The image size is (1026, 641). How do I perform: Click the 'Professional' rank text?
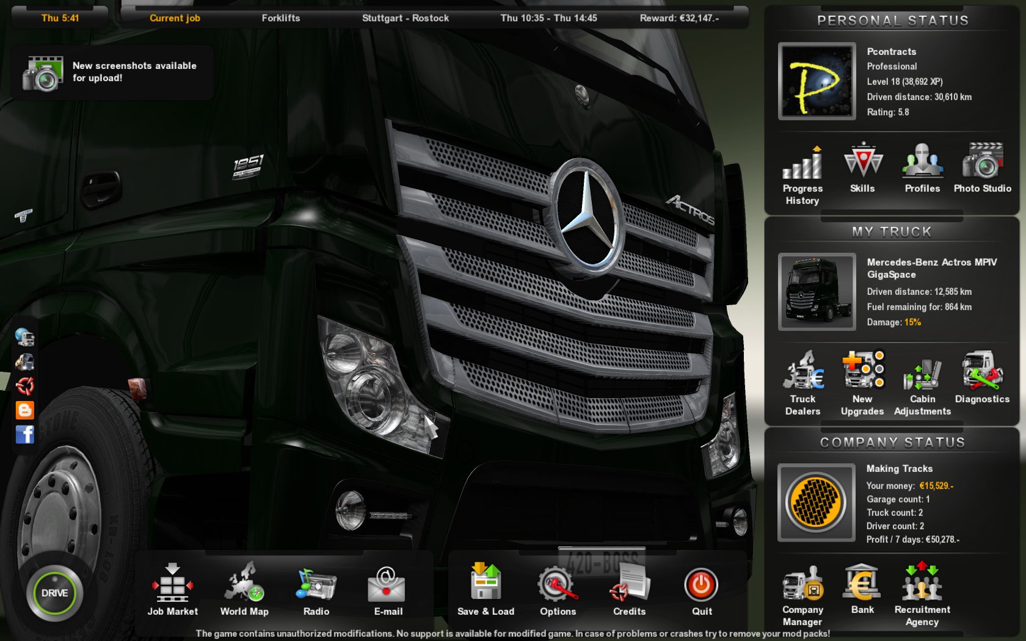tap(892, 67)
